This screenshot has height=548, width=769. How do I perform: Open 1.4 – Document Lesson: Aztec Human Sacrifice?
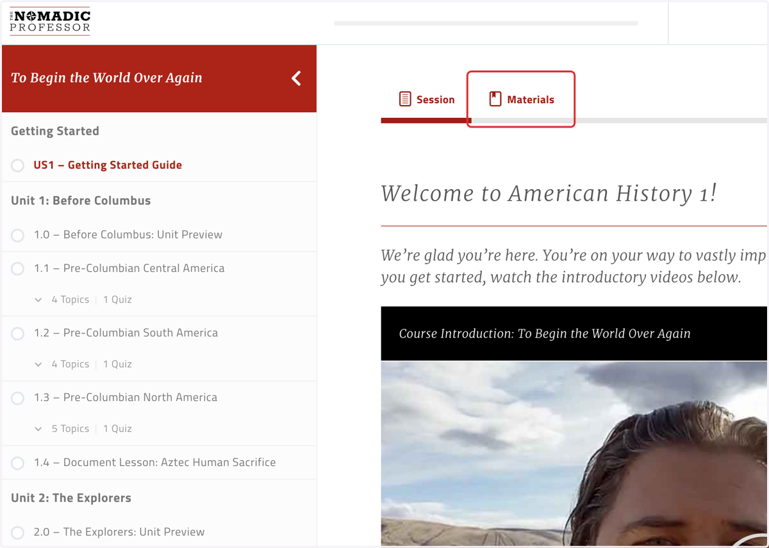155,462
